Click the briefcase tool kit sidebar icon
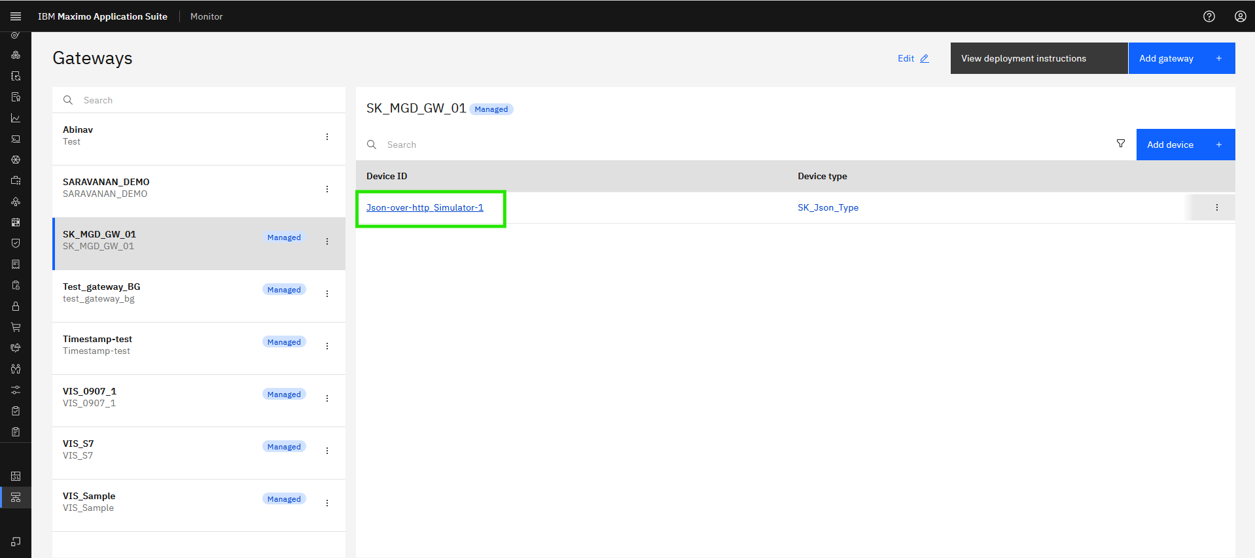 click(x=16, y=181)
